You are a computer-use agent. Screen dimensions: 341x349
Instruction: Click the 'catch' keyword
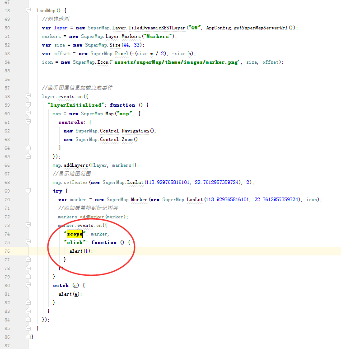61,286
